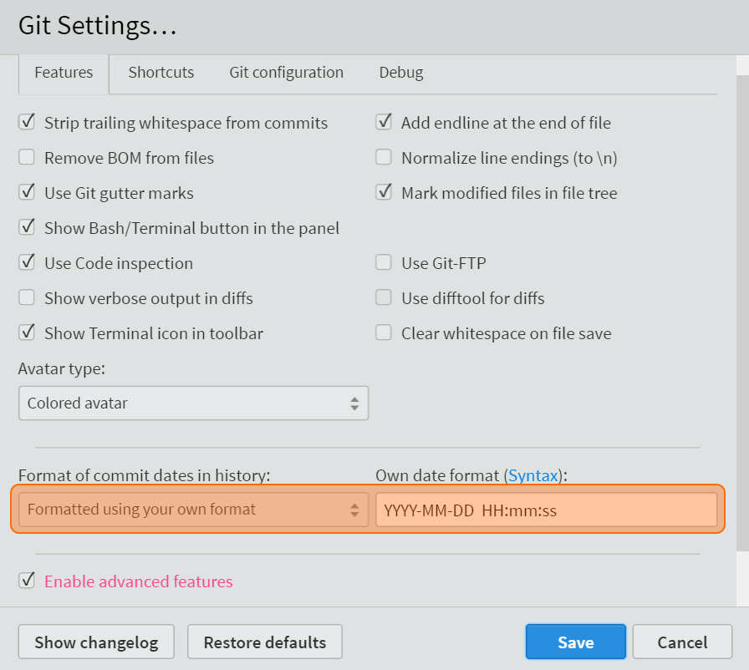This screenshot has height=670, width=749.
Task: Toggle Enable advanced features checkbox
Action: coord(27,581)
